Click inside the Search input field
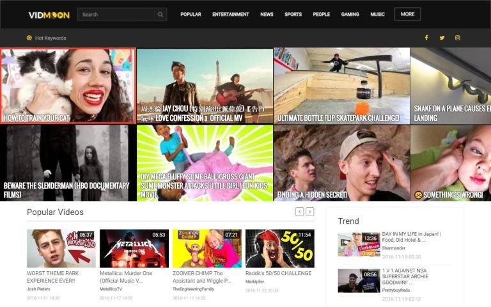 click(116, 15)
